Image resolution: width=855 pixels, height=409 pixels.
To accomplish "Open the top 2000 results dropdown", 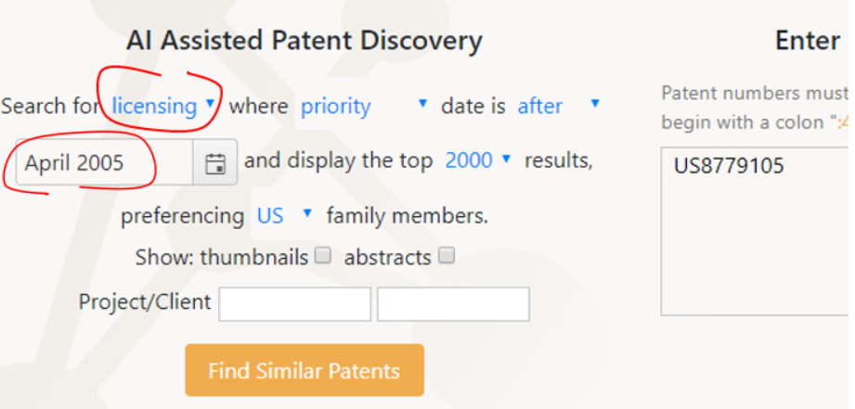I will (478, 160).
